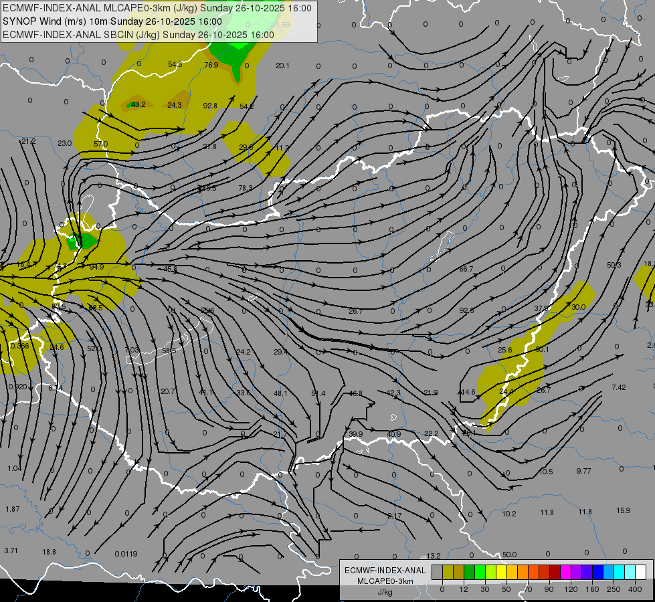Select the bright green legend swatch before 30
This screenshot has width=655, height=602.
(x=480, y=572)
